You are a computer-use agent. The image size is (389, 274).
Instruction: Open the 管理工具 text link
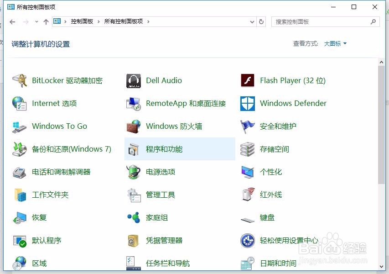click(161, 195)
